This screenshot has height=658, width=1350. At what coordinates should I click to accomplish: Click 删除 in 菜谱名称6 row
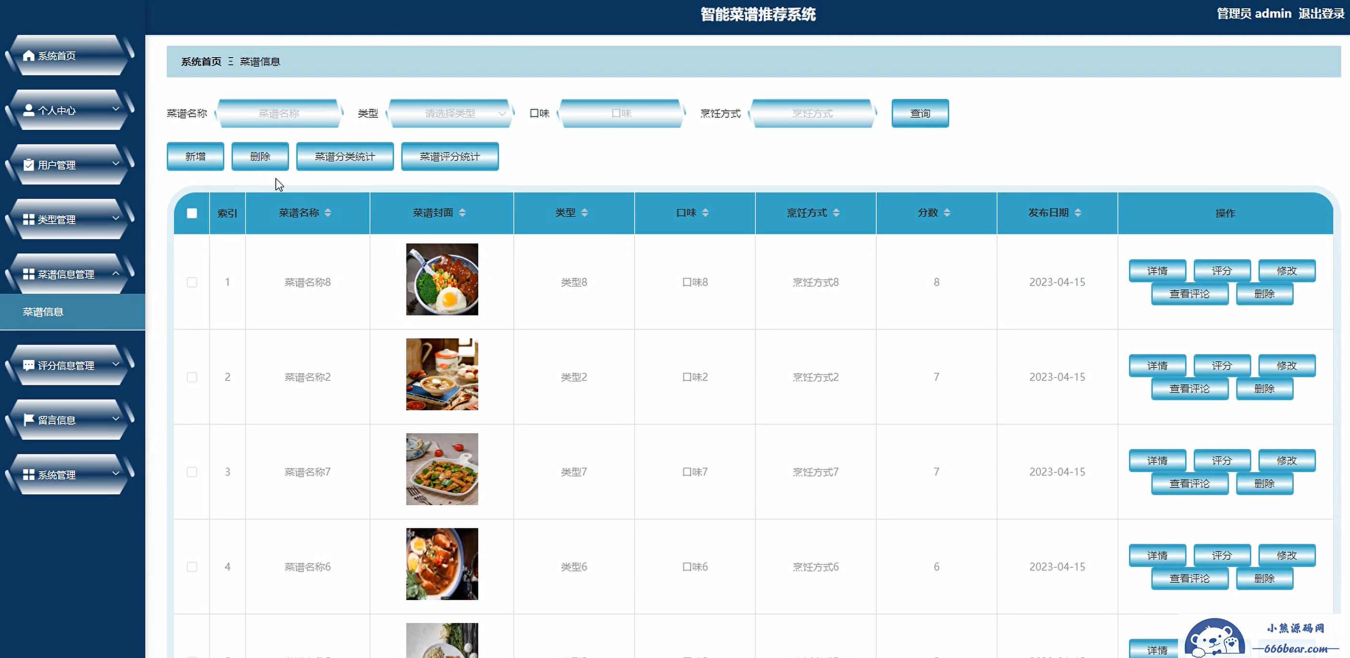tap(1264, 578)
